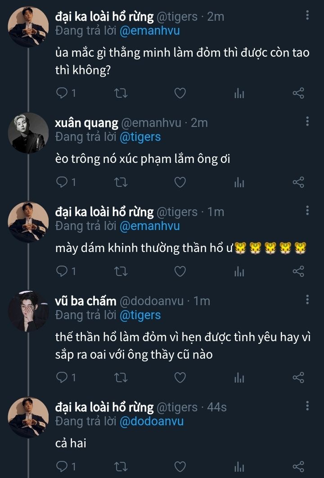Retweet the "cả hai" tweet
The height and width of the screenshot is (478, 324).
(x=121, y=466)
